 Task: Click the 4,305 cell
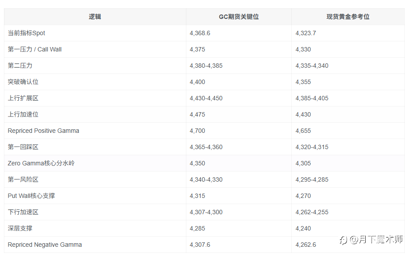coord(303,164)
